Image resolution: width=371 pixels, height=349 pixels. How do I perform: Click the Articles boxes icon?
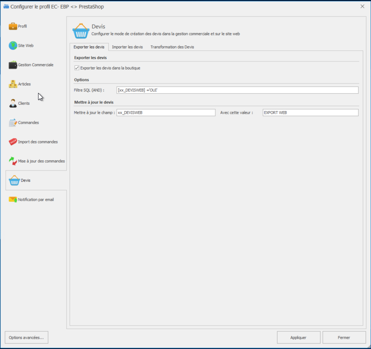13,84
